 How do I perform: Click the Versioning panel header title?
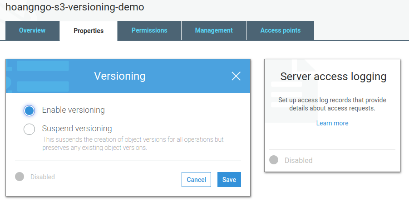tap(120, 76)
